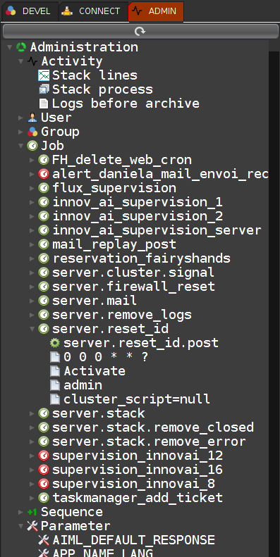Expand the flux_supervision job arrow
This screenshot has height=557, width=280.
coord(32,188)
